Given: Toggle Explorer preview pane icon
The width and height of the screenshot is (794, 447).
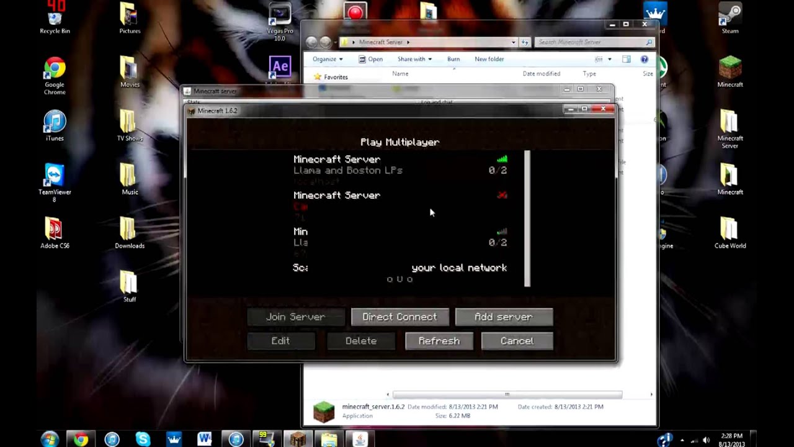Looking at the screenshot, I should click(627, 59).
